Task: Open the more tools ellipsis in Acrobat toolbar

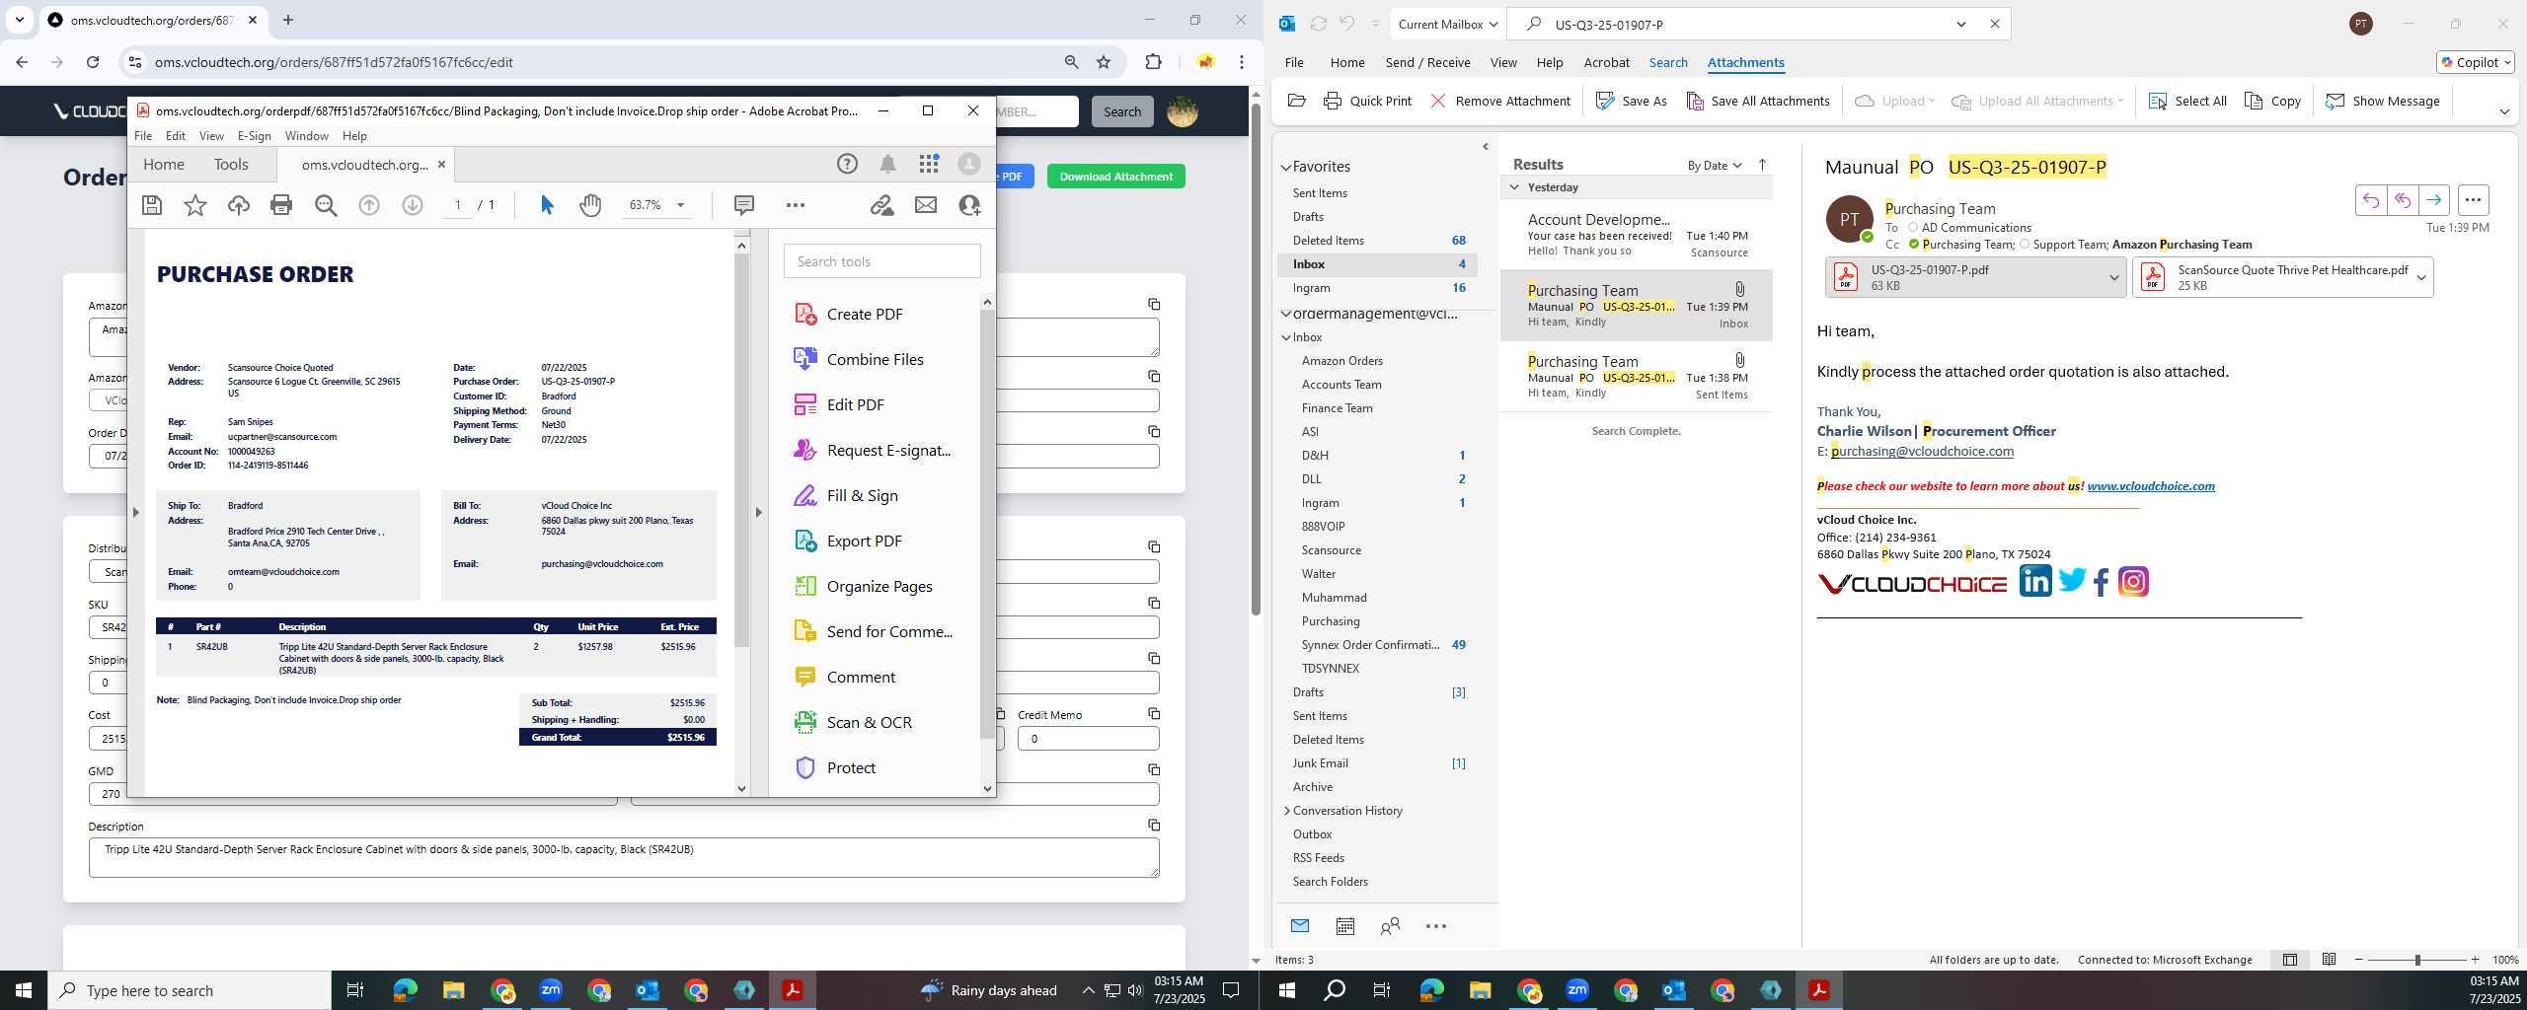Action: pos(796,205)
